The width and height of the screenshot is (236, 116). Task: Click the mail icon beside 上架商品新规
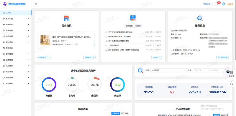(106, 45)
